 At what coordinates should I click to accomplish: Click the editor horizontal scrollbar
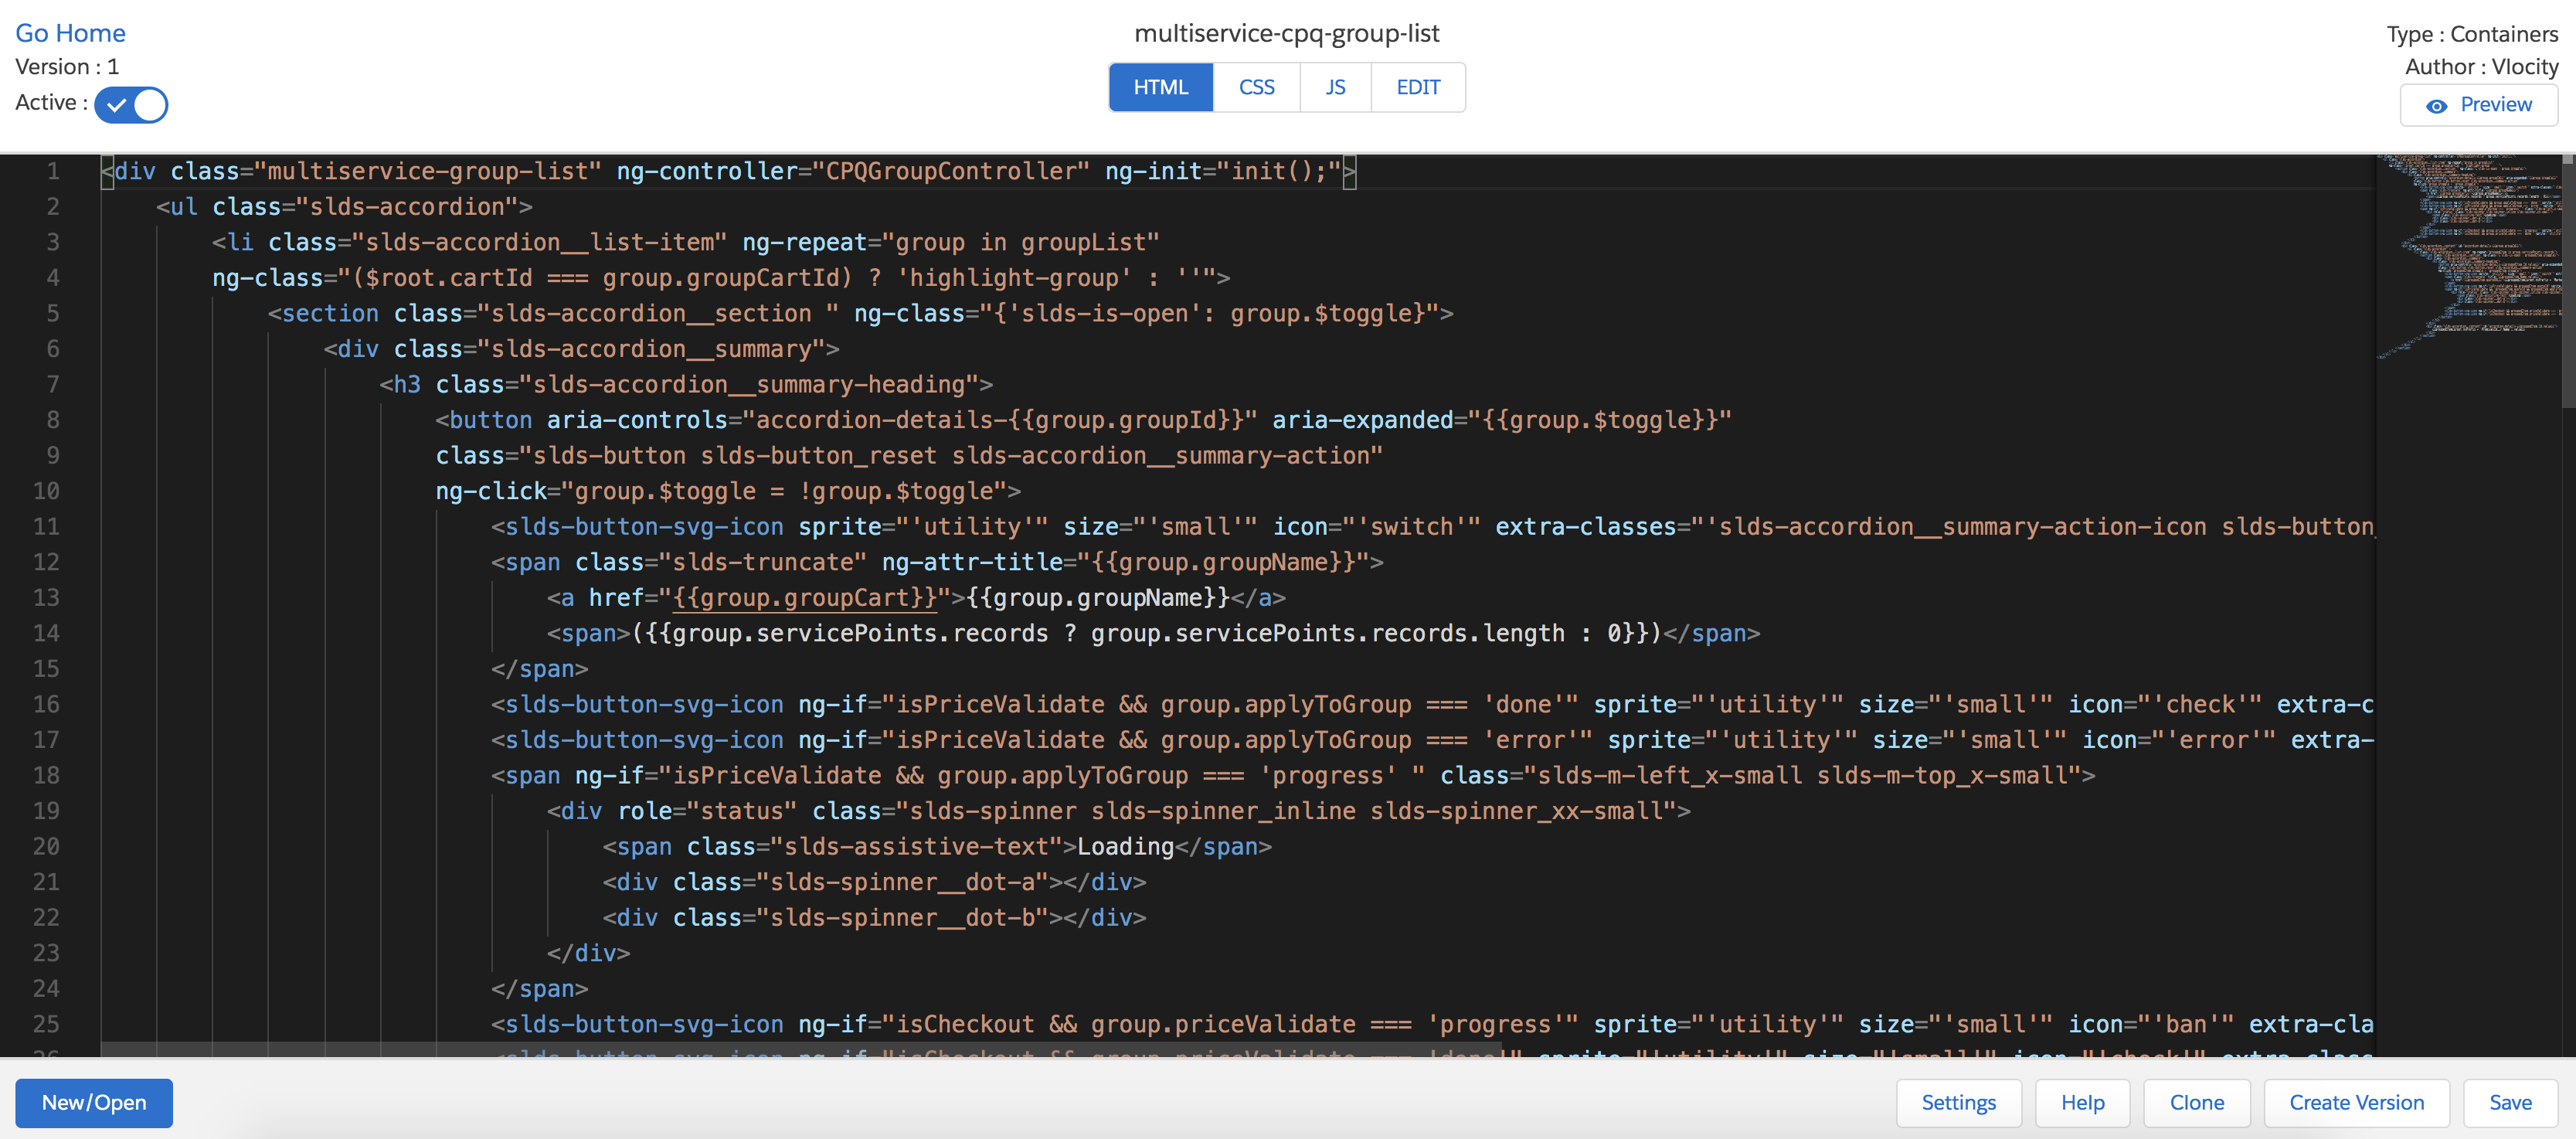[x=800, y=1050]
